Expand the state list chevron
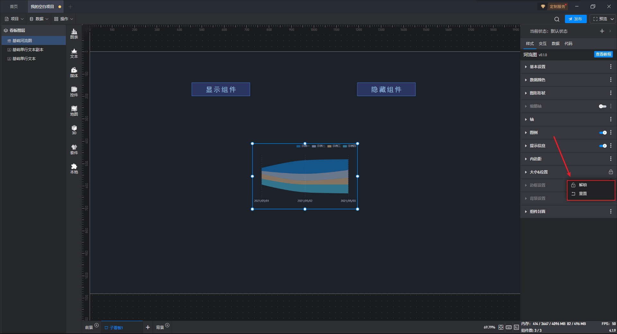Image resolution: width=617 pixels, height=334 pixels. [610, 31]
